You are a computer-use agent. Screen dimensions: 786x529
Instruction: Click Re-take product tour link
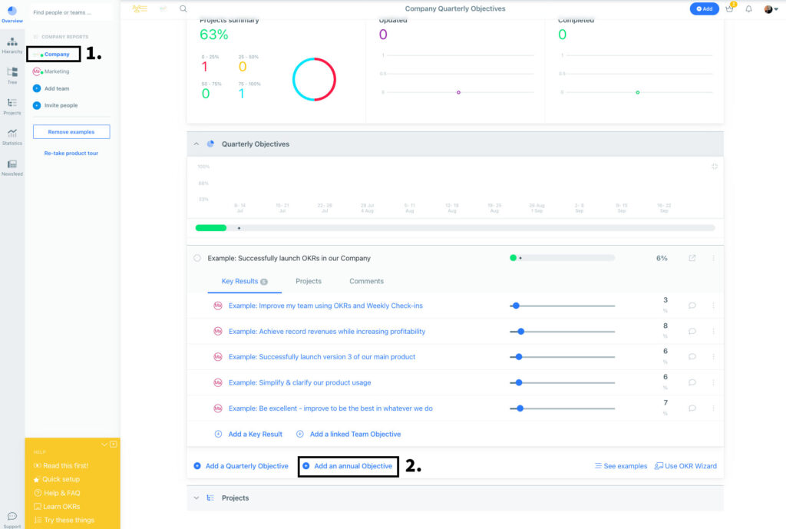(71, 153)
